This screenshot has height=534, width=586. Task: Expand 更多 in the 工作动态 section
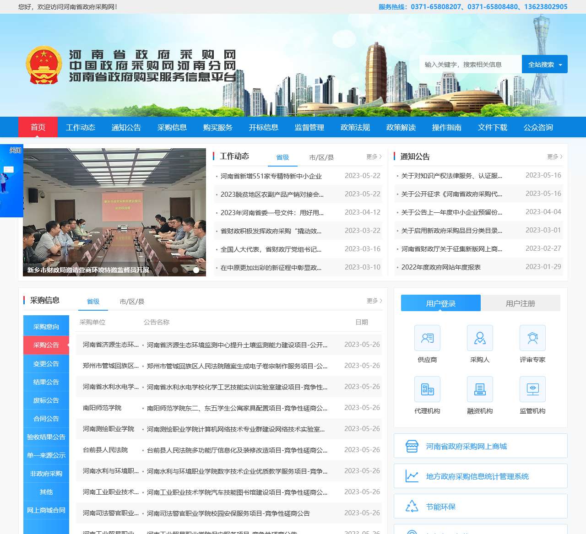click(x=374, y=156)
